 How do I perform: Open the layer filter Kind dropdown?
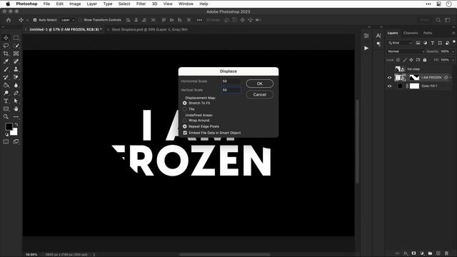(x=400, y=43)
